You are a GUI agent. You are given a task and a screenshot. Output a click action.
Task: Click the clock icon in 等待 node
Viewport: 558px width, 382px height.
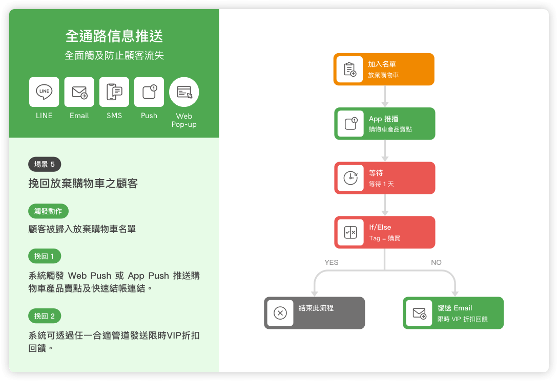coord(350,178)
